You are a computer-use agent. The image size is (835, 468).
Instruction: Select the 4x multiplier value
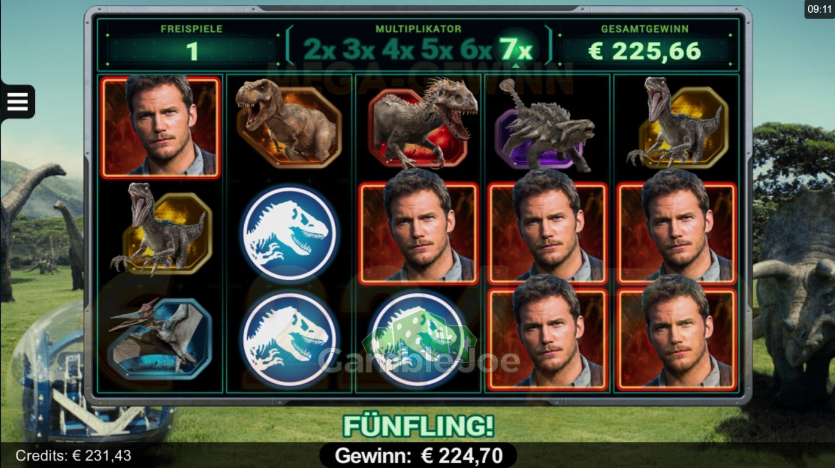(x=398, y=49)
